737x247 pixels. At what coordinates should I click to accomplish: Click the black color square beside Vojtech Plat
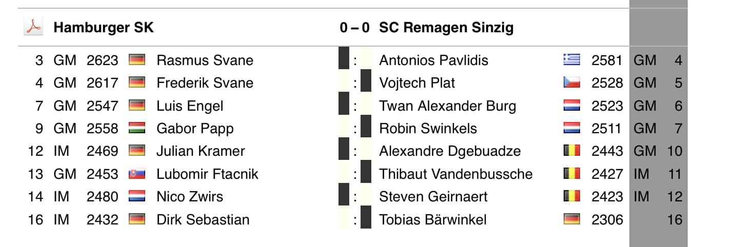pyautogui.click(x=366, y=83)
